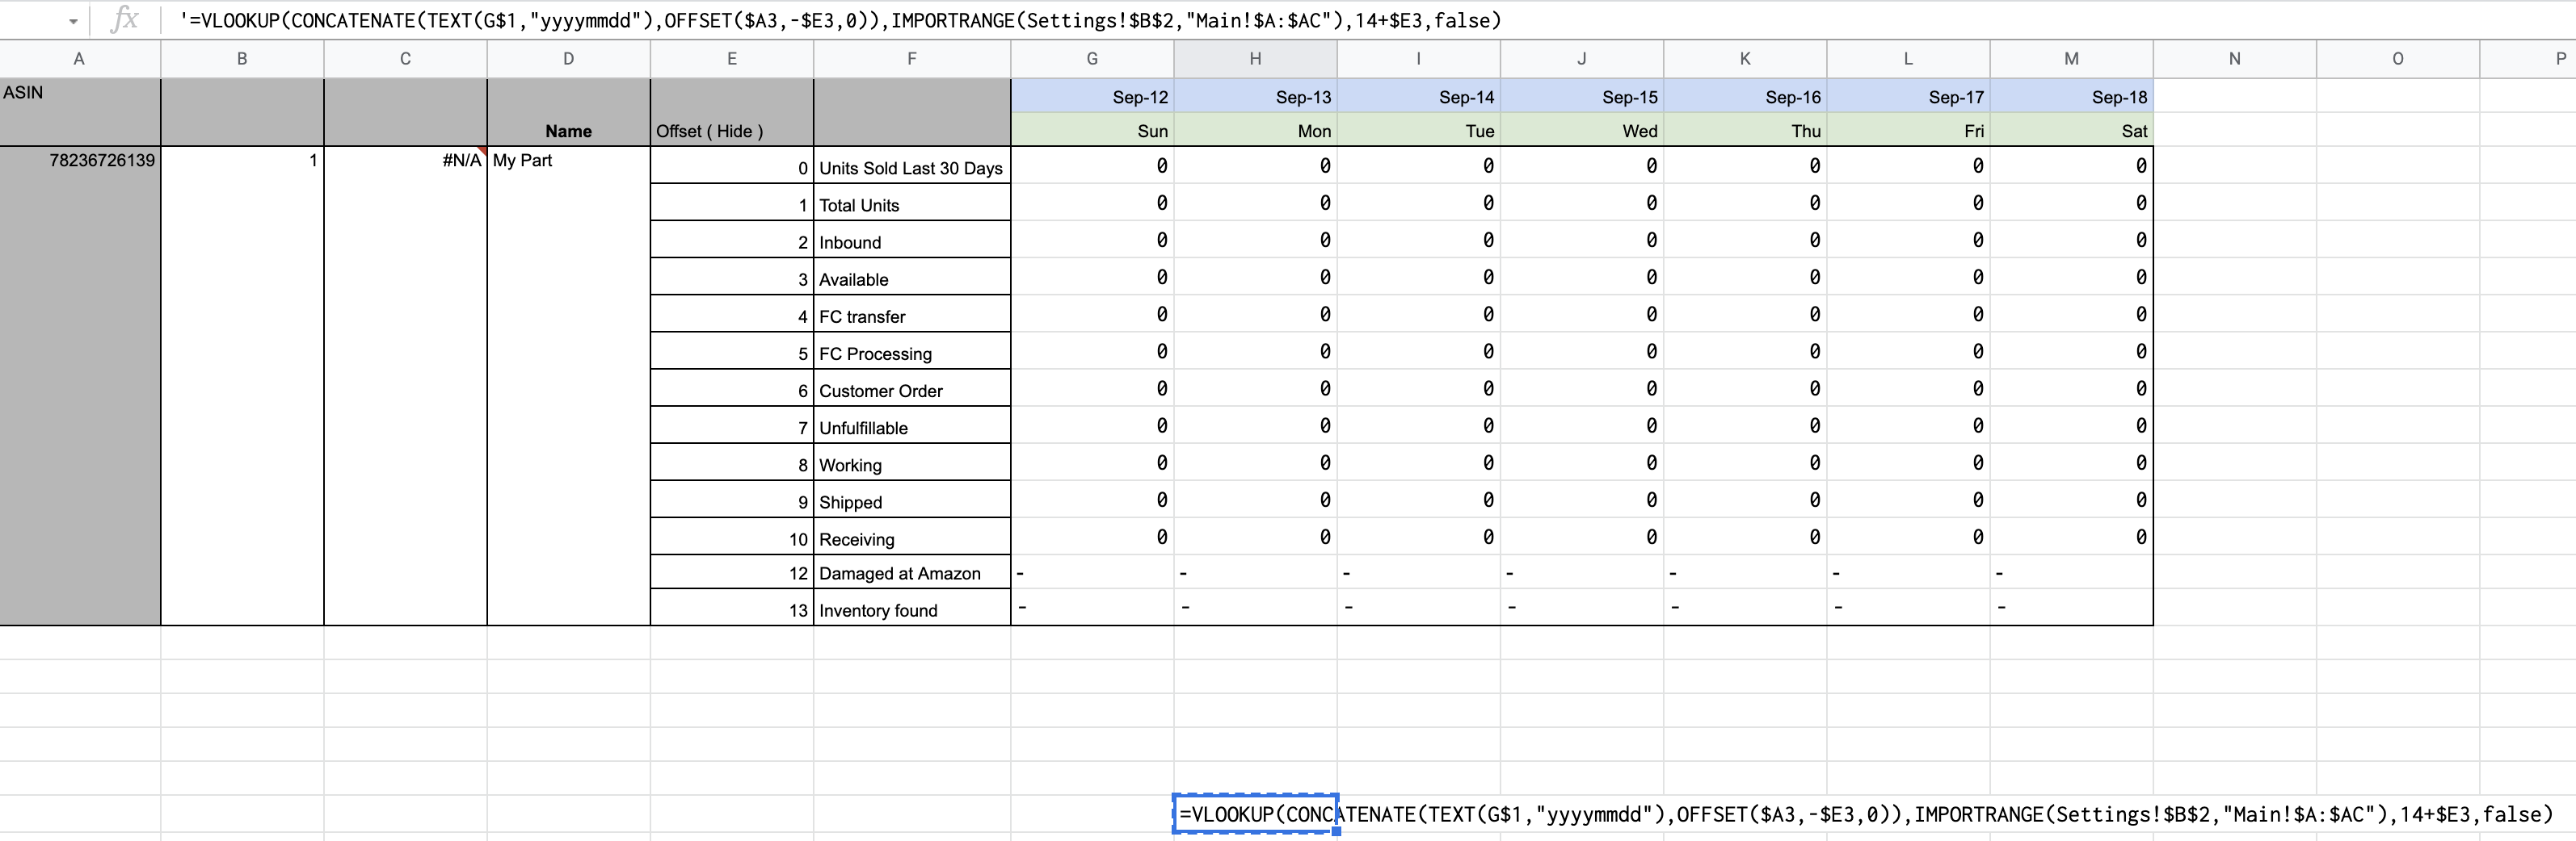
Task: Click the ASIN header cell
Action: click(x=80, y=112)
